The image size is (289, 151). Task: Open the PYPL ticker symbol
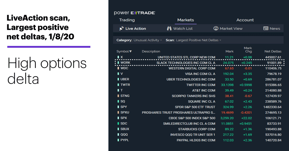click(125, 140)
